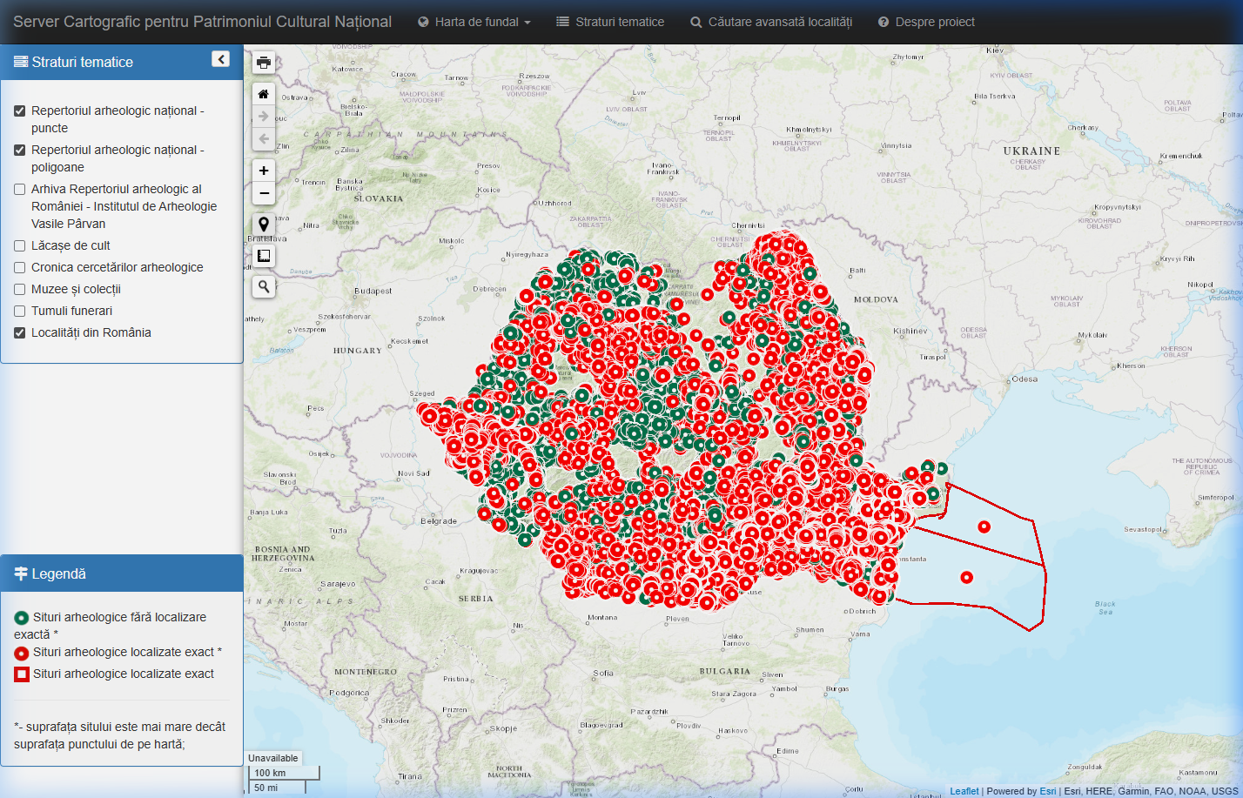Click the Leaflet attribution link

(x=964, y=790)
